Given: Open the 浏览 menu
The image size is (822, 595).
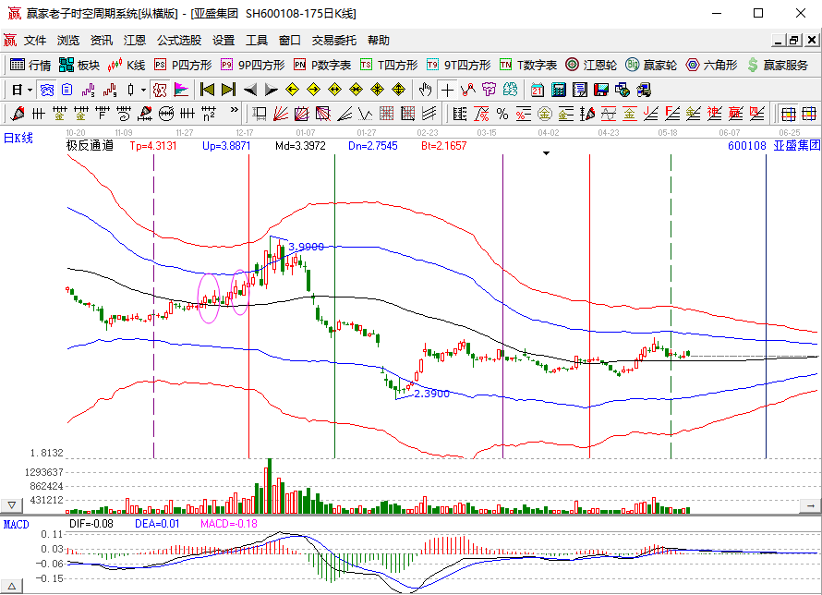Looking at the screenshot, I should [x=68, y=41].
